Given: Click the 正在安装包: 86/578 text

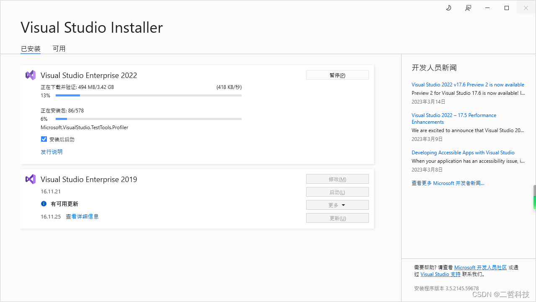Looking at the screenshot, I should pyautogui.click(x=62, y=111).
